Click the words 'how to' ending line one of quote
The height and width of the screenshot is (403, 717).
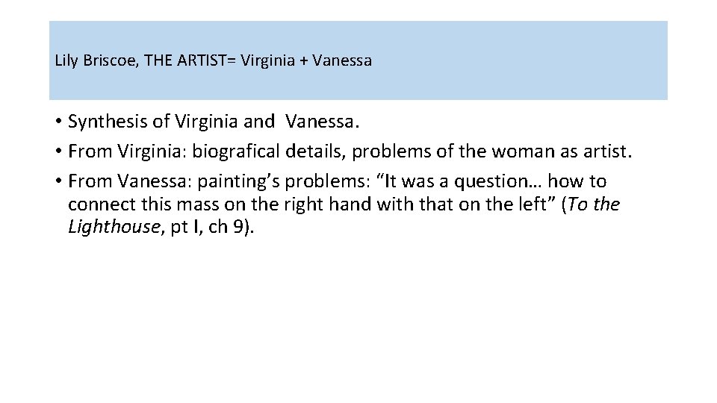(x=577, y=181)
